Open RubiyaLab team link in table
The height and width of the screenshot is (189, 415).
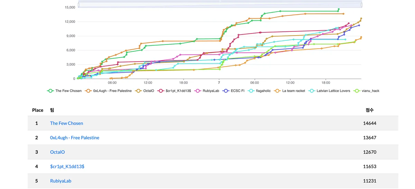click(x=61, y=181)
